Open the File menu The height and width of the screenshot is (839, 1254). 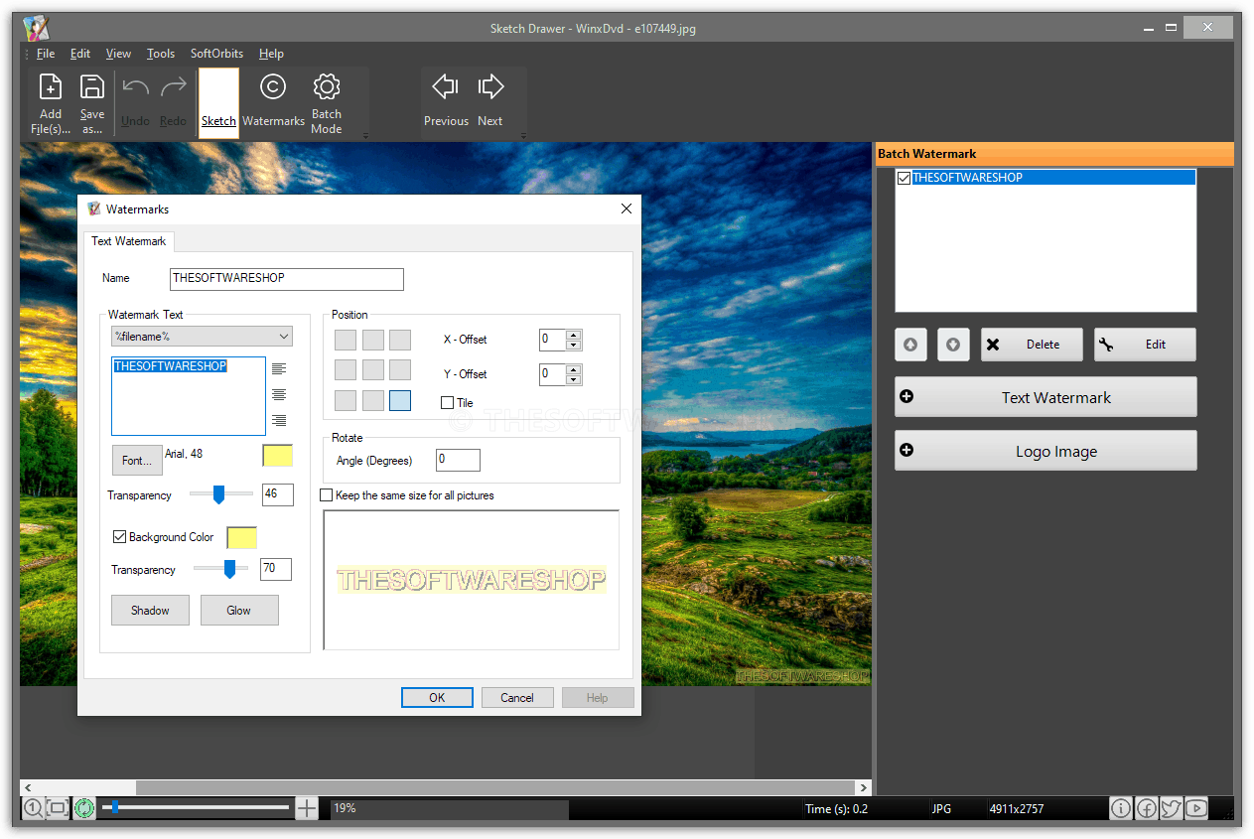(x=46, y=54)
